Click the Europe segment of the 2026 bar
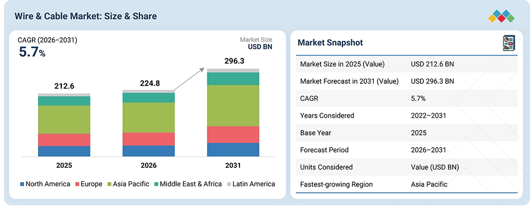531x207 pixels. (148, 139)
